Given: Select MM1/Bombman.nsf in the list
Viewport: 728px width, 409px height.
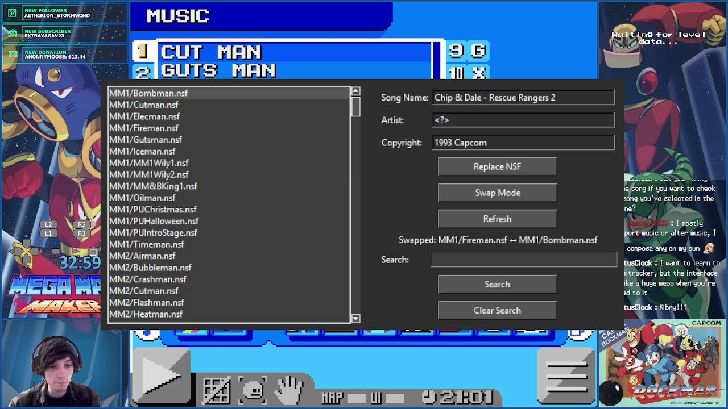Looking at the screenshot, I should [229, 93].
